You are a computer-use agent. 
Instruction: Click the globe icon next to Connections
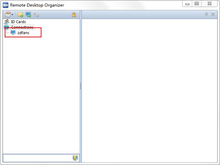pos(7,27)
